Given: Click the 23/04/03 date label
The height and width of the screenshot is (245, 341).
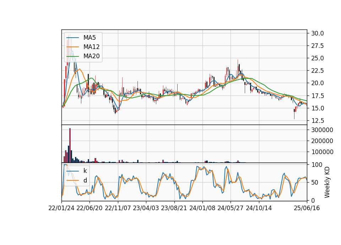Looking at the screenshot, I should 146,208.
